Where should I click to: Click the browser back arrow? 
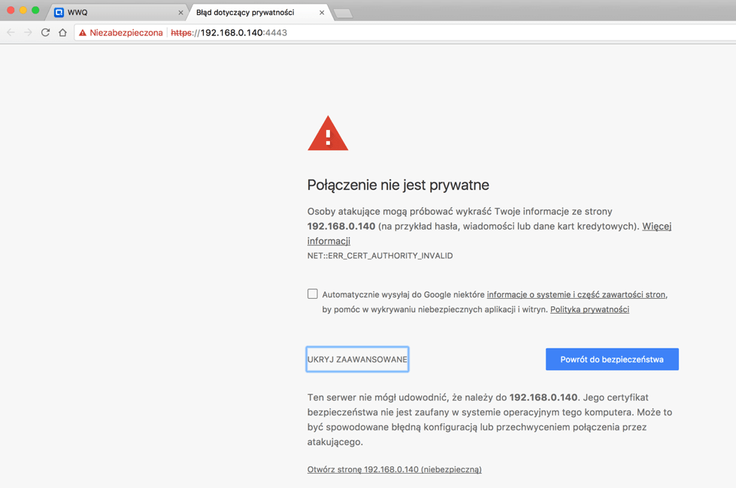coord(11,33)
